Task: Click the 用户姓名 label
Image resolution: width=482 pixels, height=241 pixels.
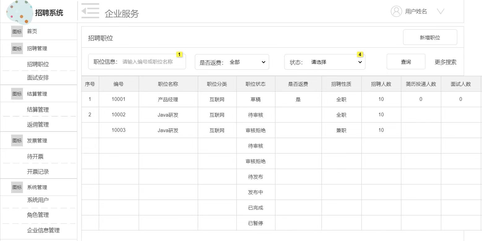Action: point(416,11)
